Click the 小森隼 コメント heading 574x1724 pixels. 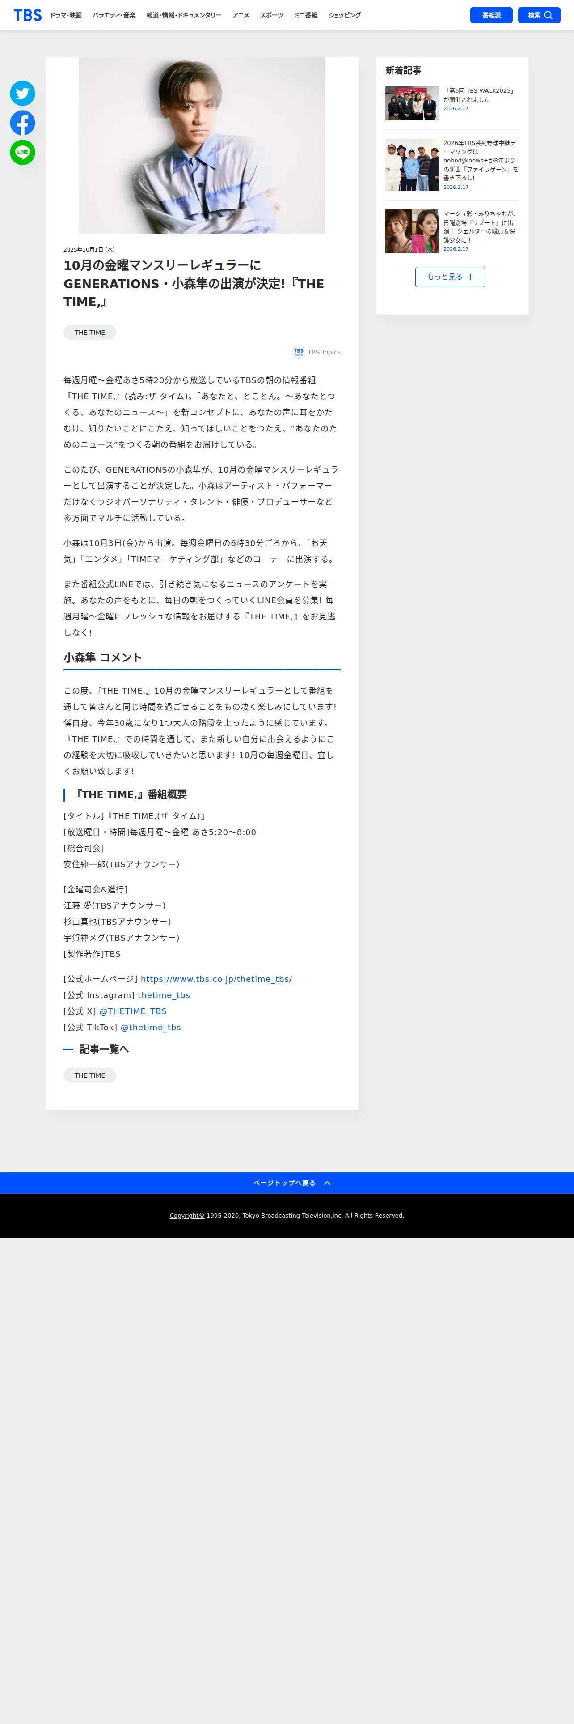(102, 657)
